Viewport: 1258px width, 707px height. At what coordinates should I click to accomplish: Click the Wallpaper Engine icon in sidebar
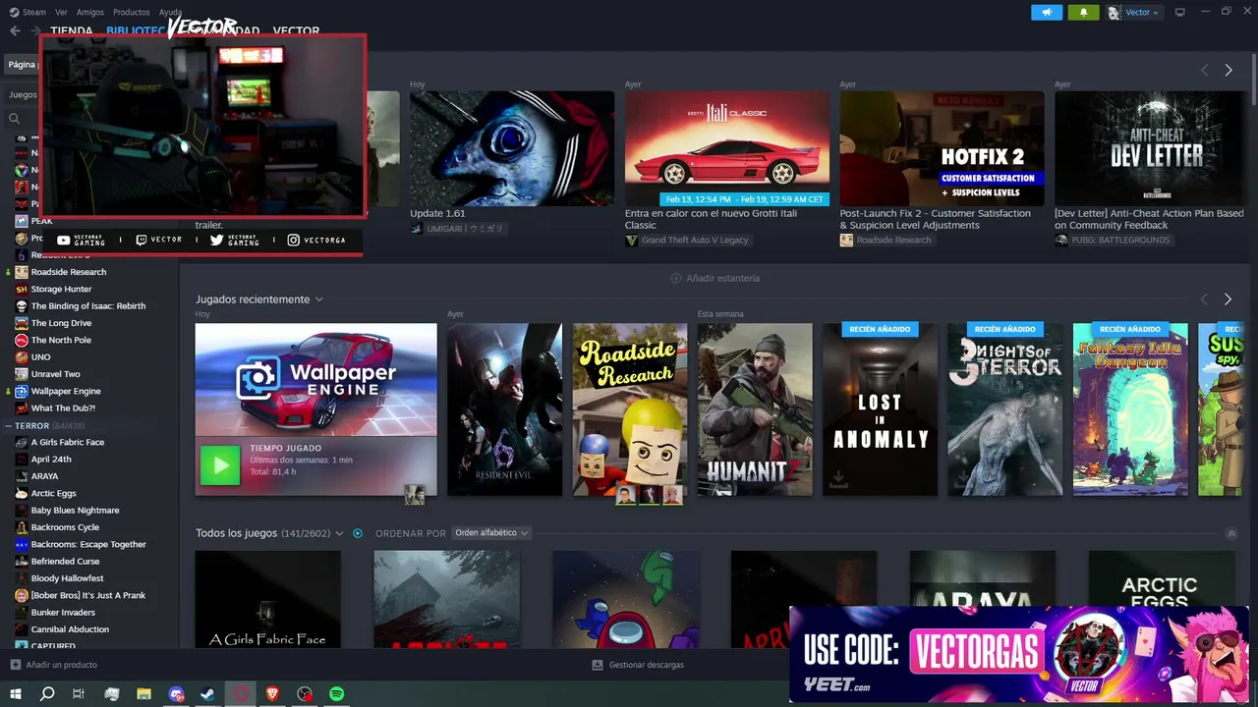click(x=22, y=391)
